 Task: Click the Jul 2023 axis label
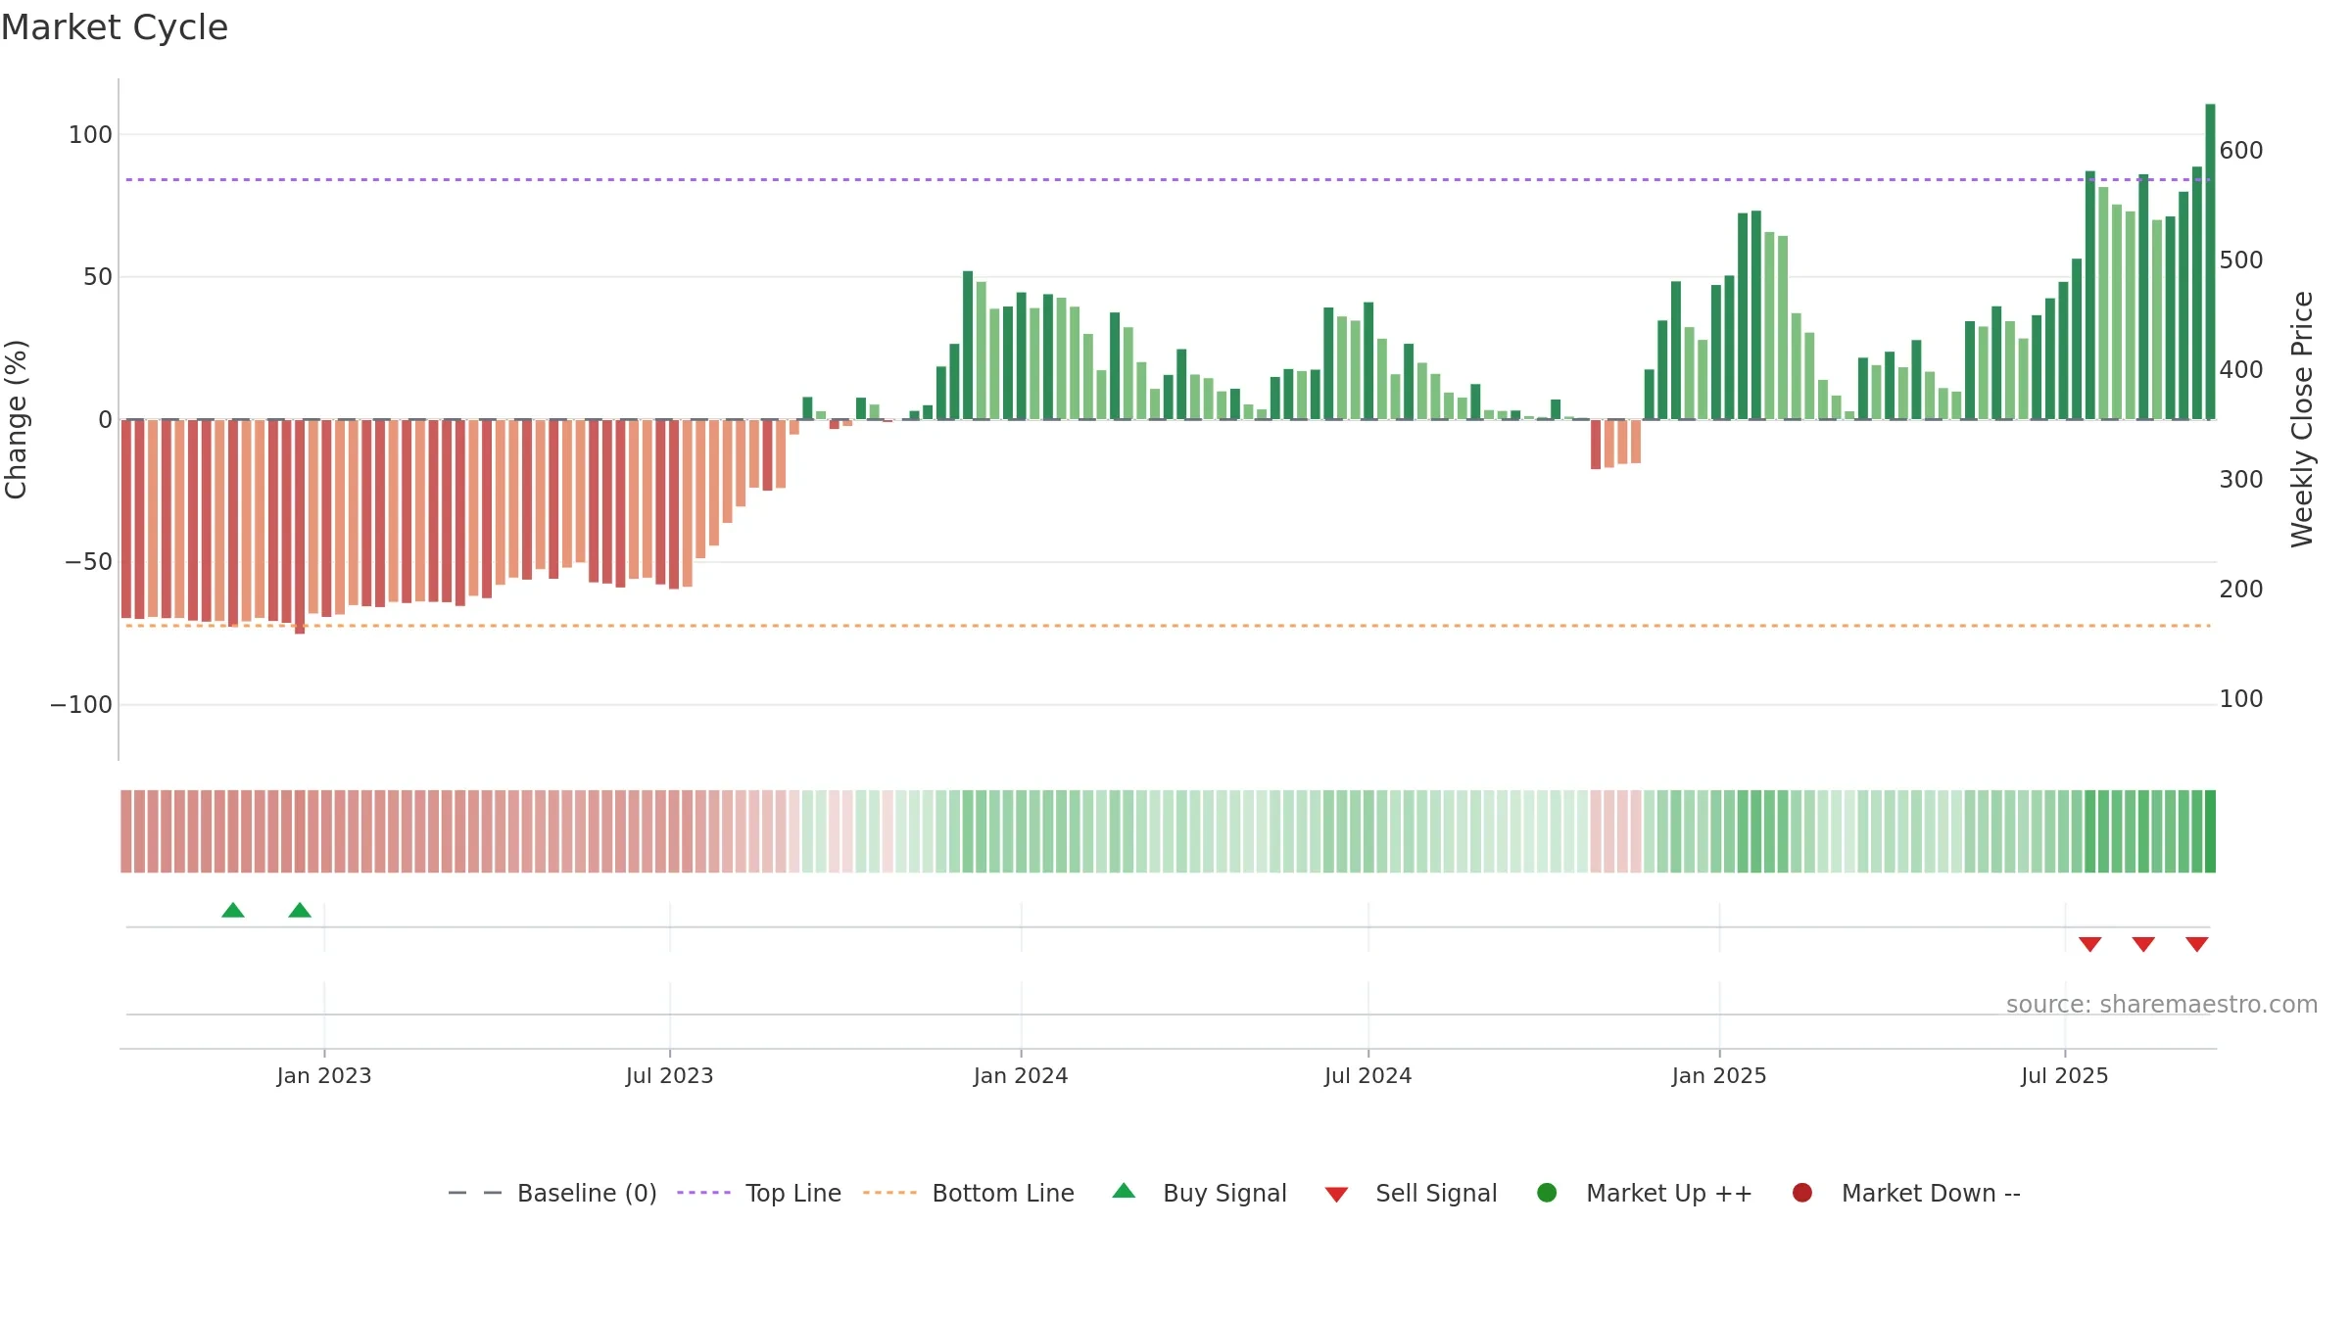coord(670,1075)
